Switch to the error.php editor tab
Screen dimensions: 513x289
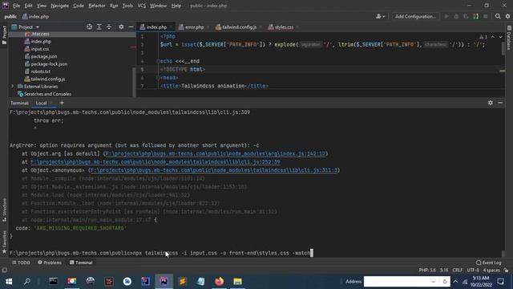194,27
